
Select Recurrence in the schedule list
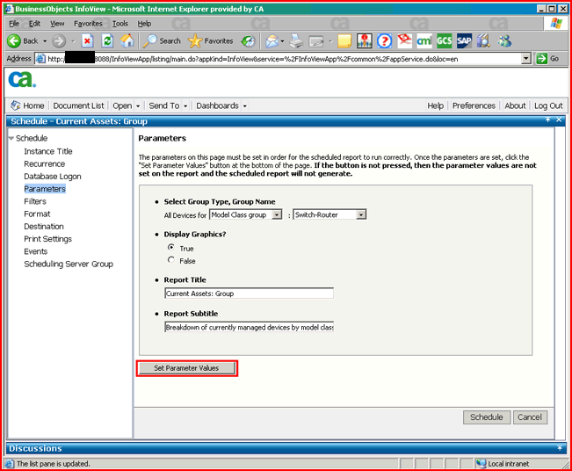pyautogui.click(x=44, y=163)
